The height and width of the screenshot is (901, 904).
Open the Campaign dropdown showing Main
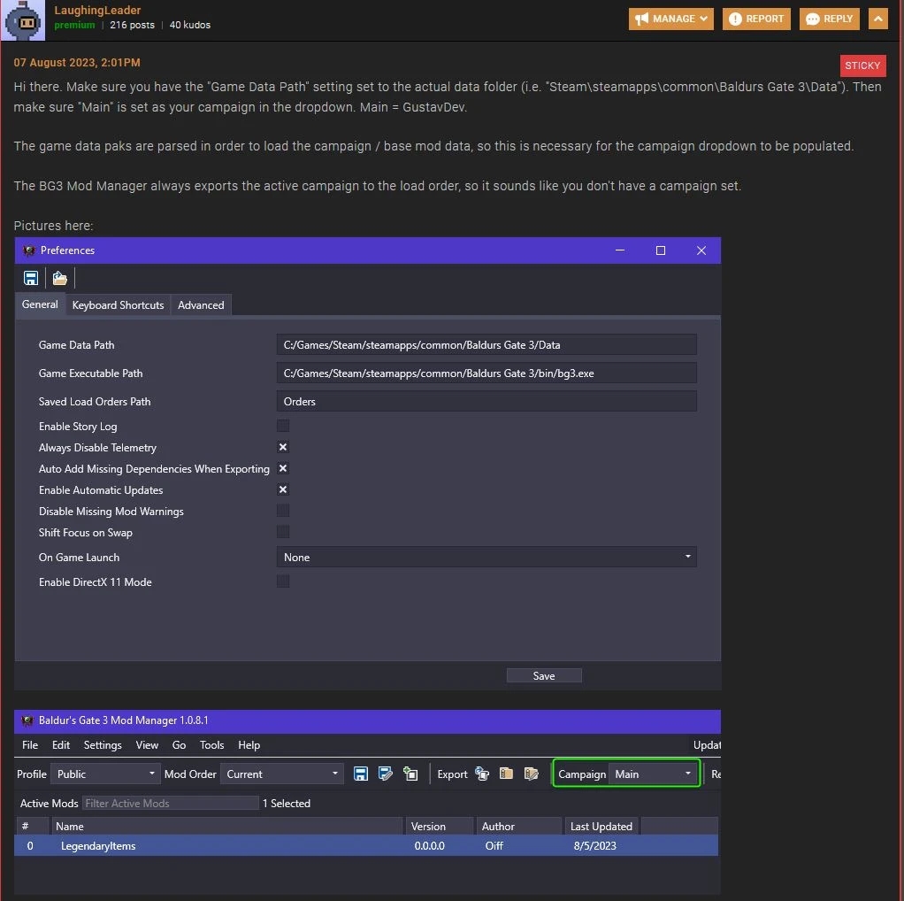pos(653,774)
